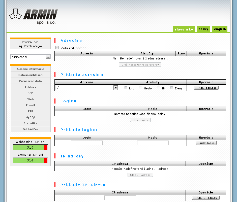This screenshot has height=202, width=237.
Task: Switch language to english
Action: click(220, 29)
